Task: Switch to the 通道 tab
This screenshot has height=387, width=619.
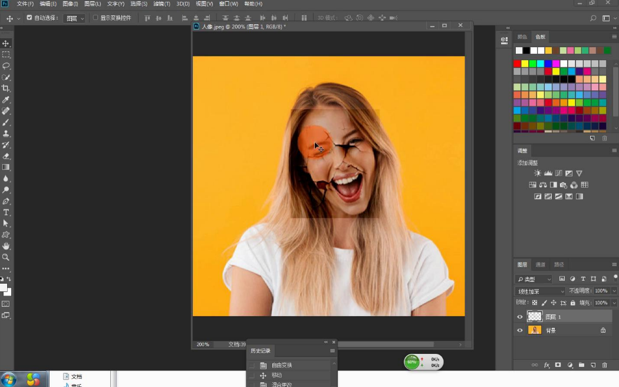Action: [541, 264]
